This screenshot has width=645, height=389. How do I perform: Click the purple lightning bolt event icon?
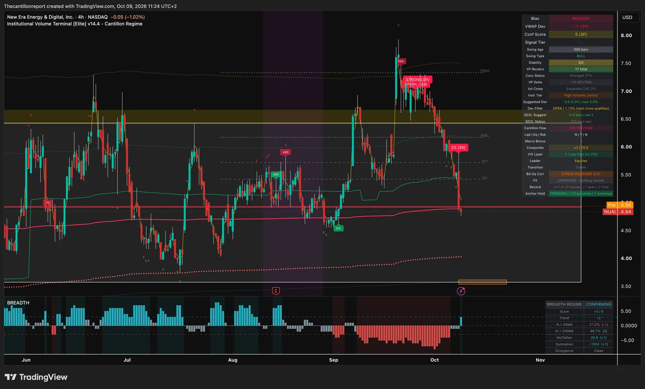pos(461,291)
